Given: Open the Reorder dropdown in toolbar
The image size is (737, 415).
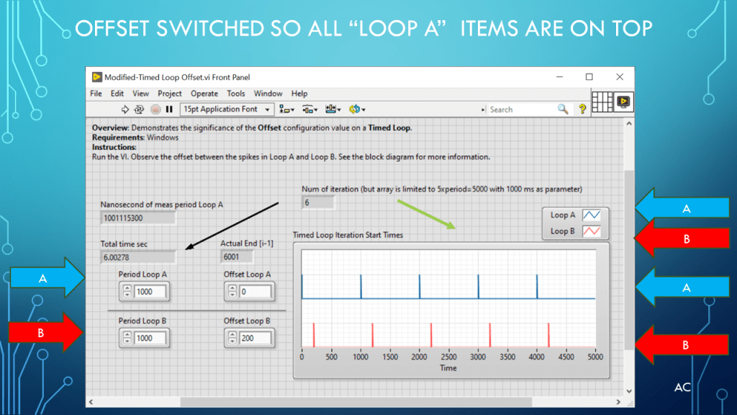Looking at the screenshot, I should [x=357, y=110].
